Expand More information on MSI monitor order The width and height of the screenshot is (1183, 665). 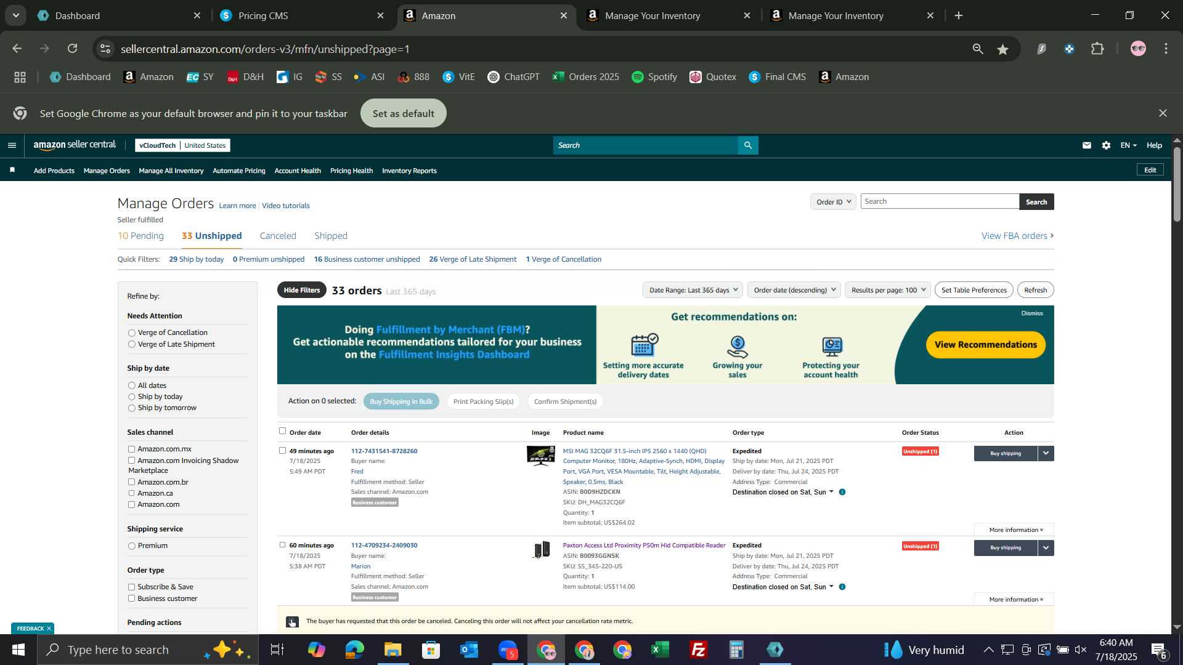pyautogui.click(x=1014, y=530)
